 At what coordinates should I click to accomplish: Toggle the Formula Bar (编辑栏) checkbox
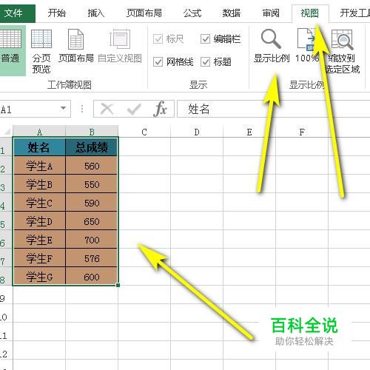point(205,39)
